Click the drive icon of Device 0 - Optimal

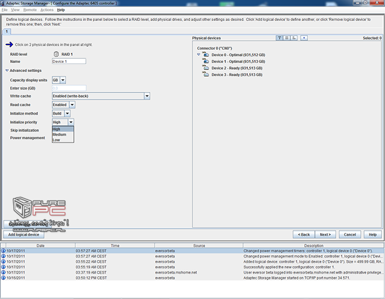tap(206, 55)
